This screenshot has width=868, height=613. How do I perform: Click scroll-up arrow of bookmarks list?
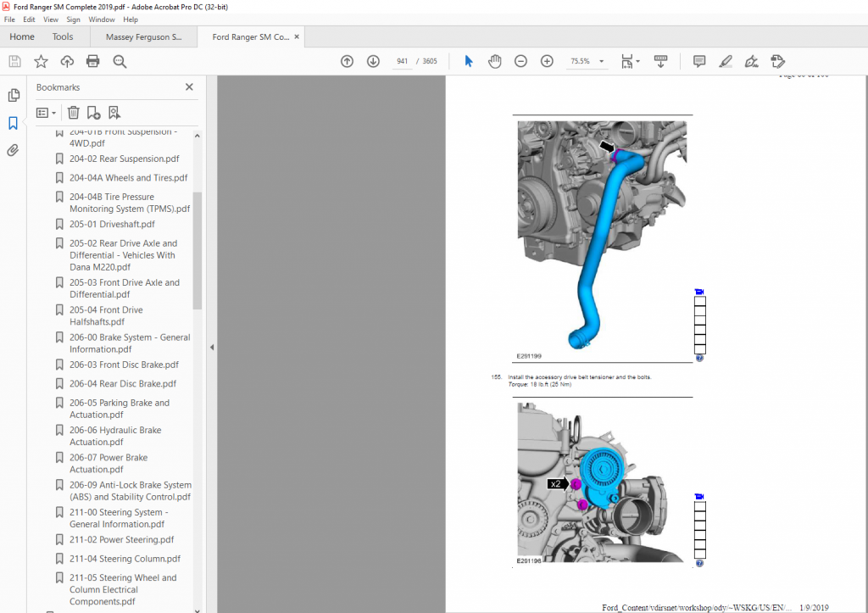(x=197, y=136)
